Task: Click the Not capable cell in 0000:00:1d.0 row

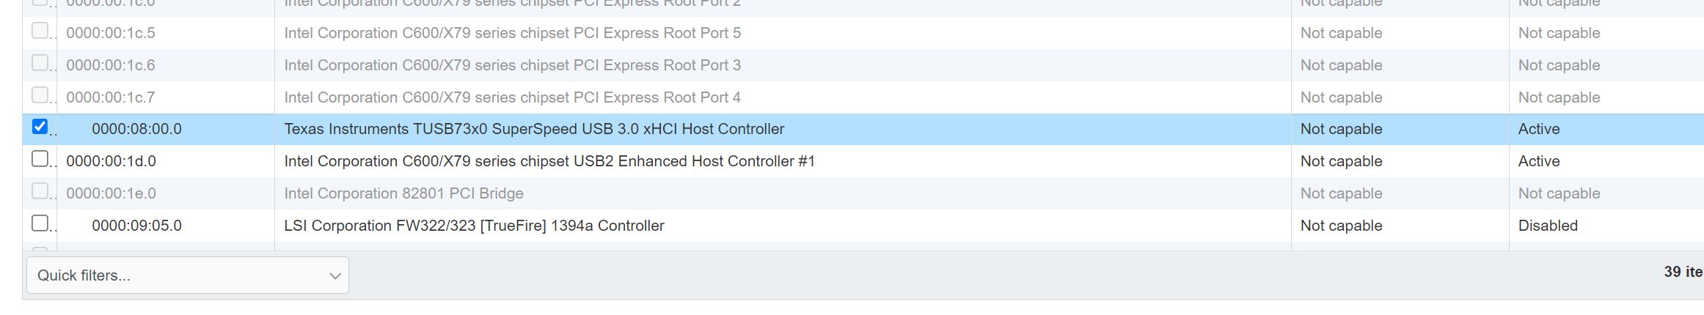Action: pos(1341,161)
